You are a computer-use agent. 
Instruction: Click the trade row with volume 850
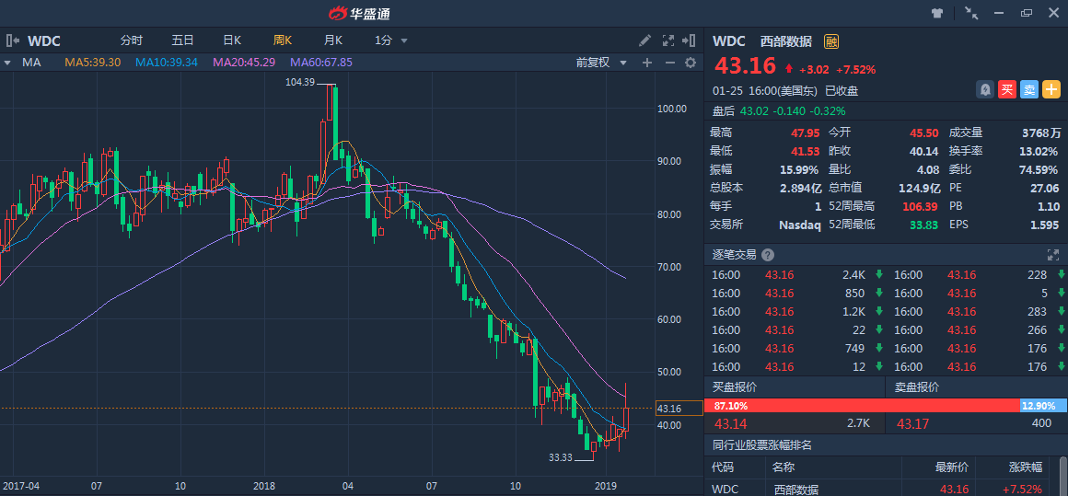(795, 294)
